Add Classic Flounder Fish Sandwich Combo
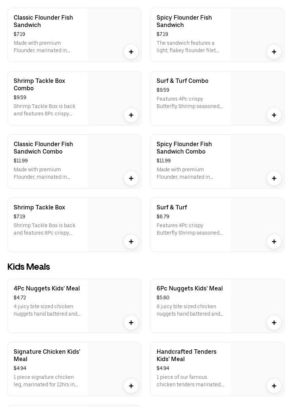Viewport: 297px width, 407px height. click(x=131, y=178)
